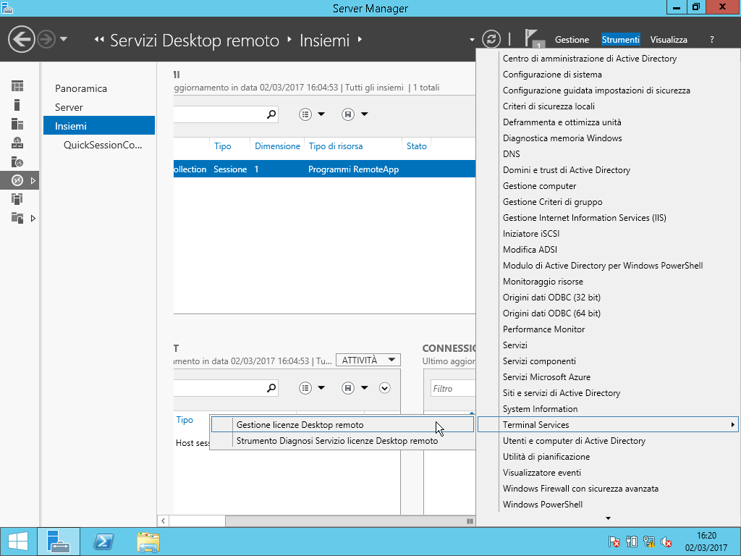This screenshot has height=556, width=741.
Task: Expand the lower panel with the round chevron button
Action: [385, 388]
